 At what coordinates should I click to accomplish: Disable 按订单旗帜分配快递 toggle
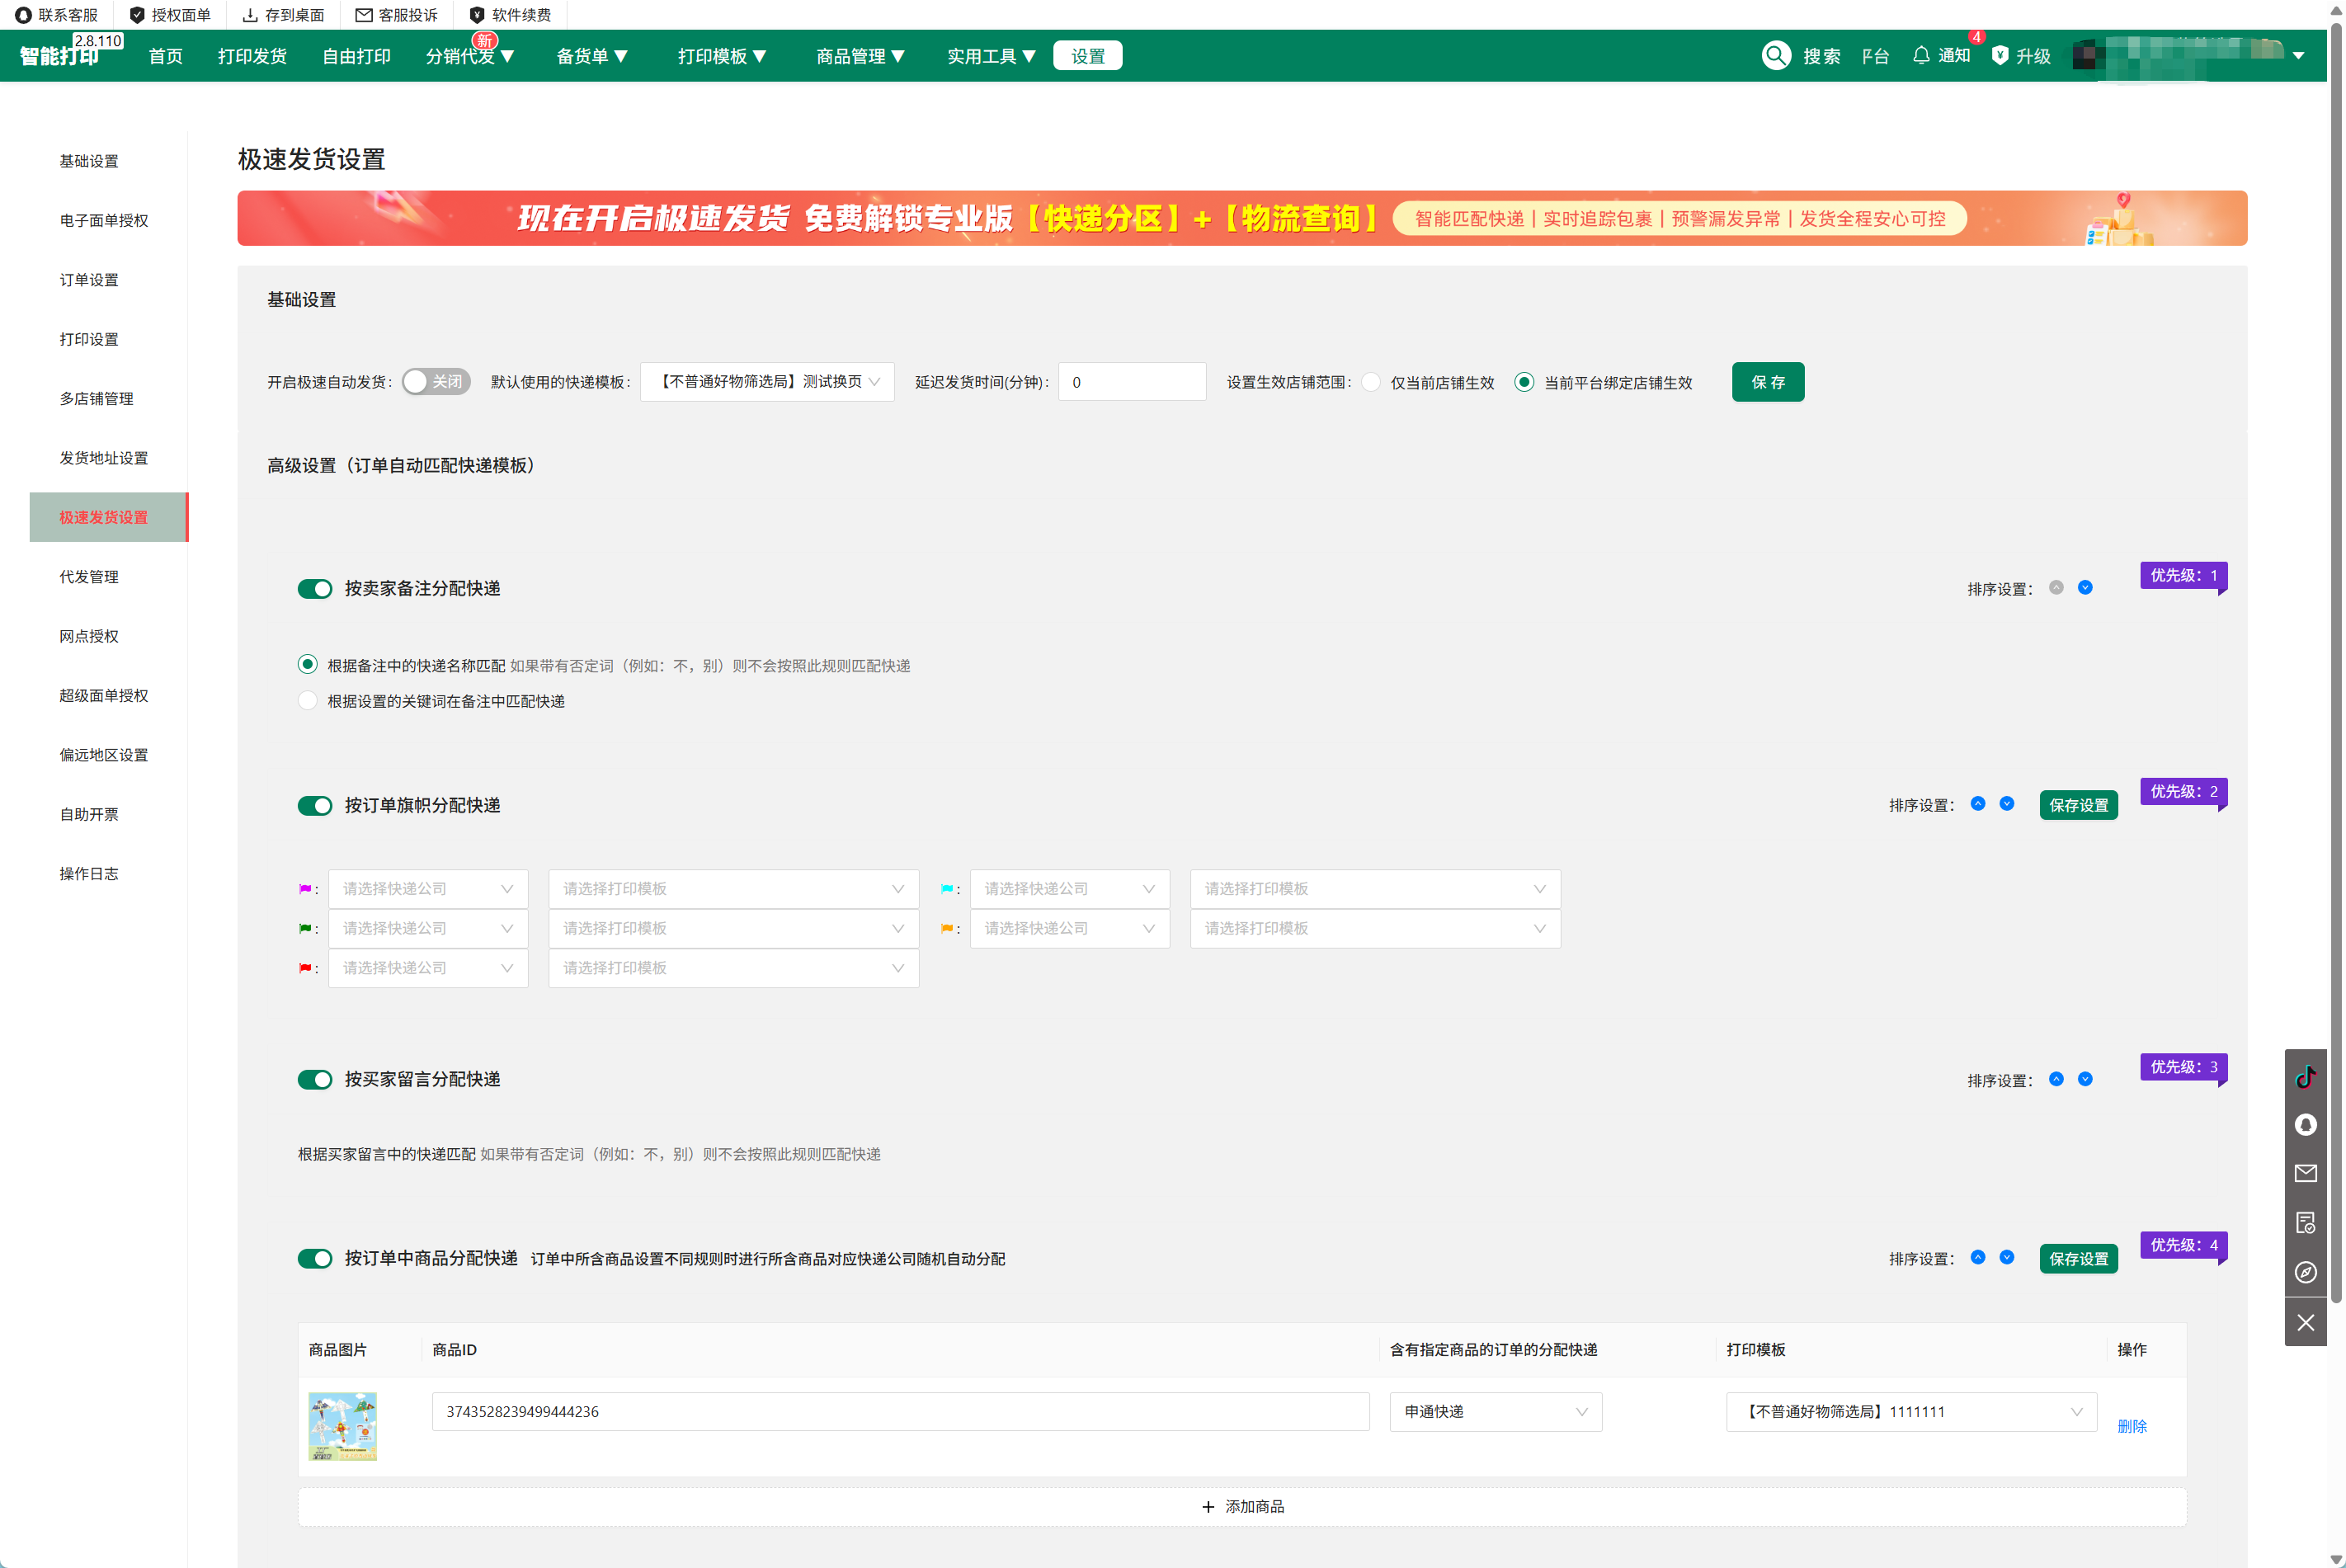click(x=315, y=806)
